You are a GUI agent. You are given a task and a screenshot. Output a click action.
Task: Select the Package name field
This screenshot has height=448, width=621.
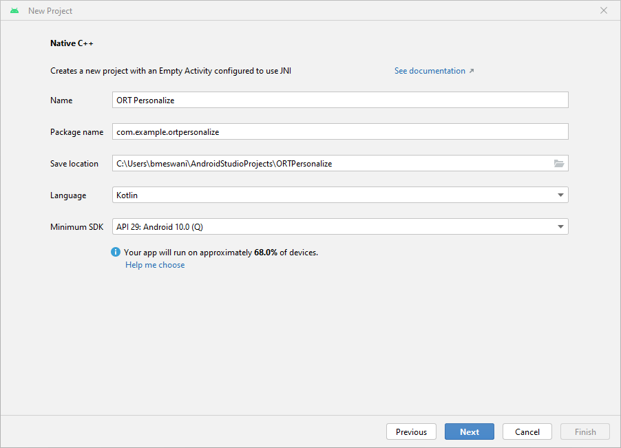click(x=339, y=131)
